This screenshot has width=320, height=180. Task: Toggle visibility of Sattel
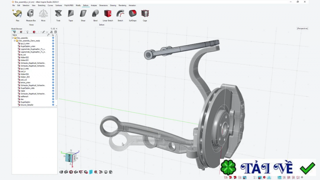pos(53,91)
